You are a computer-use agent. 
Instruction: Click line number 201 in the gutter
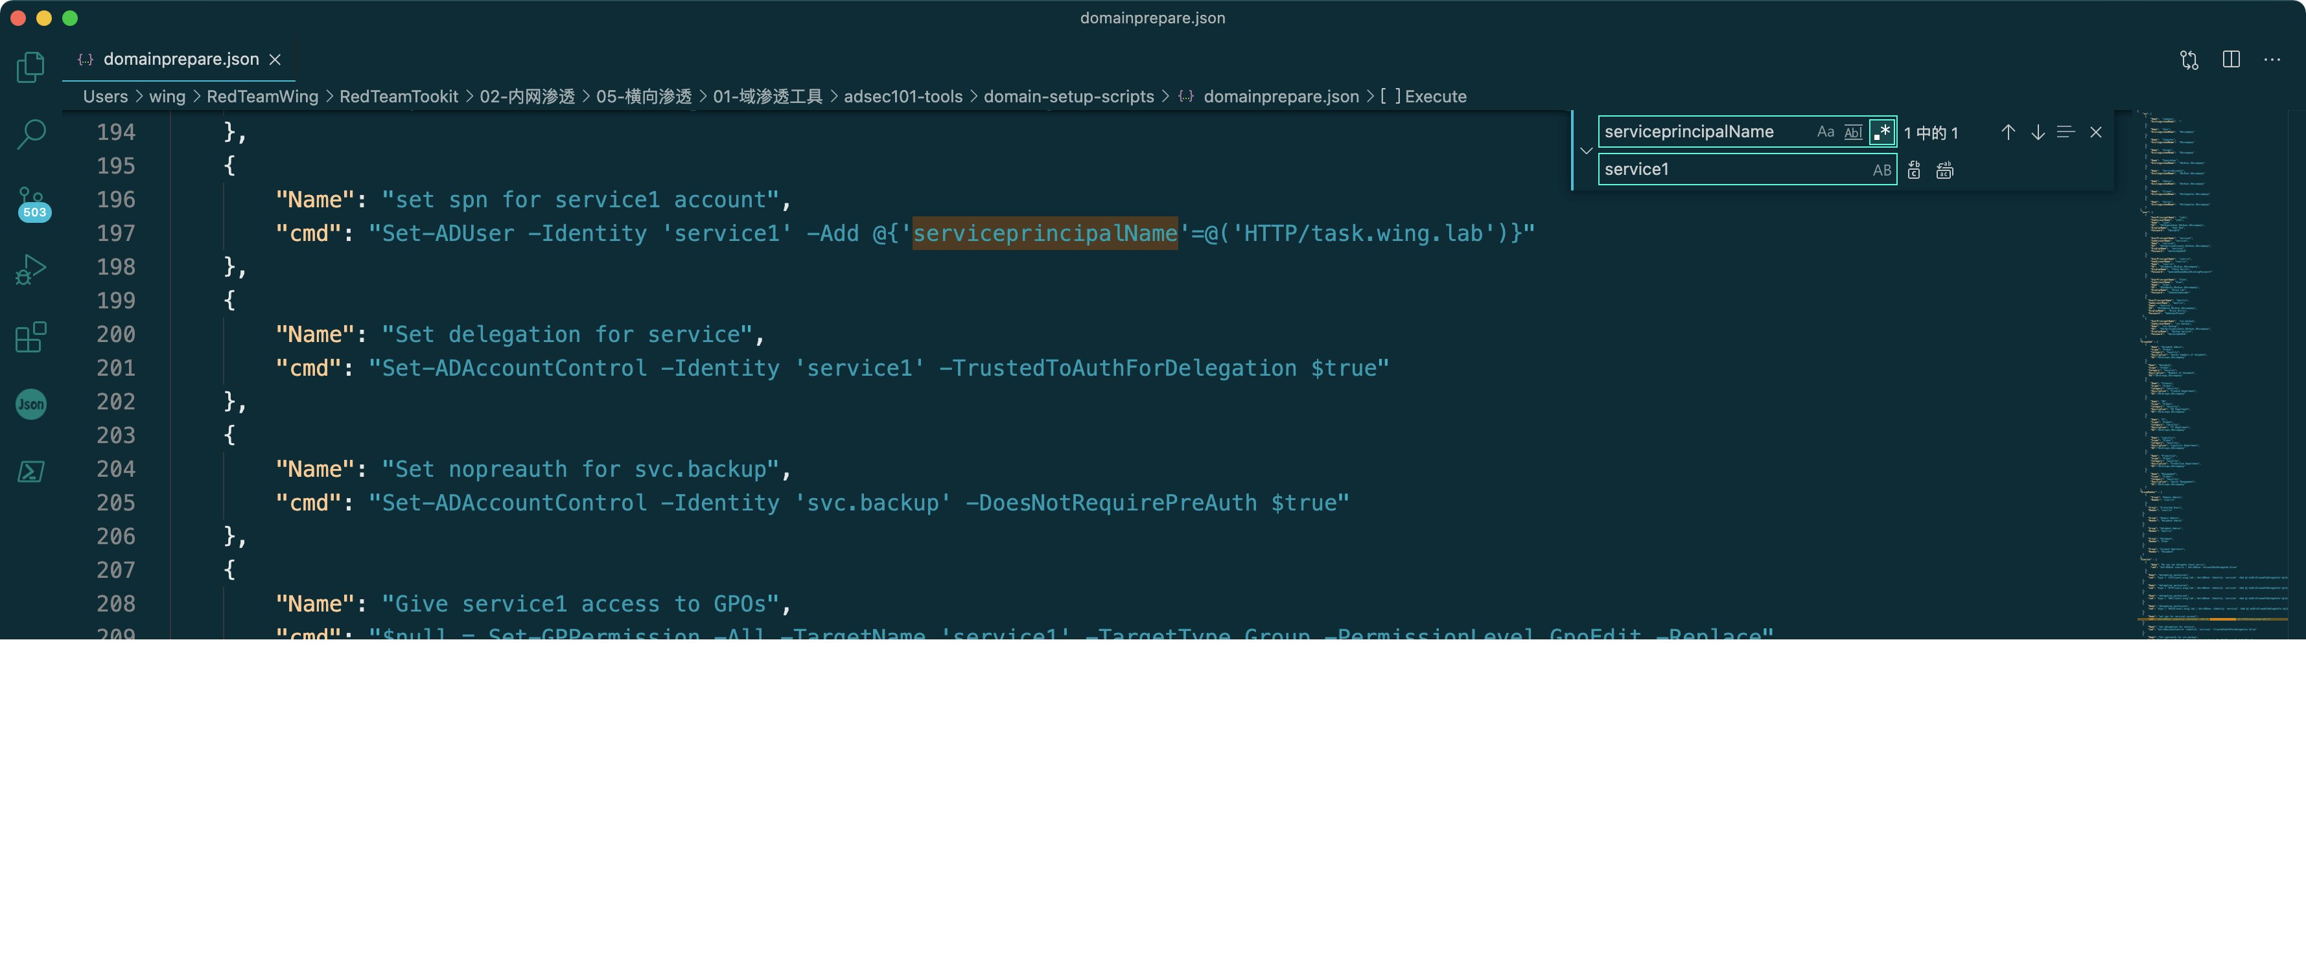[115, 367]
